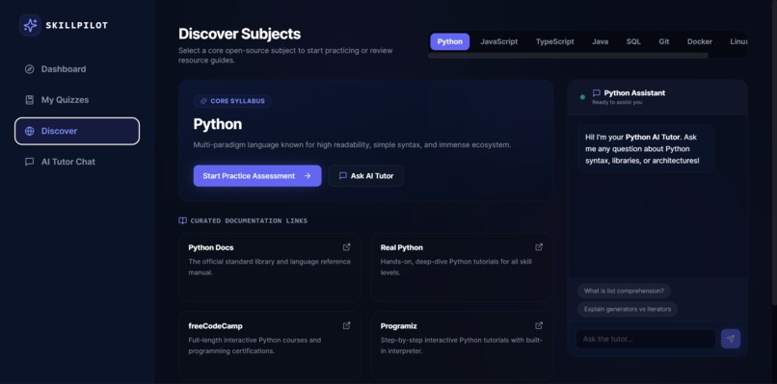Select the Python subject tab
The height and width of the screenshot is (384, 777).
(449, 41)
